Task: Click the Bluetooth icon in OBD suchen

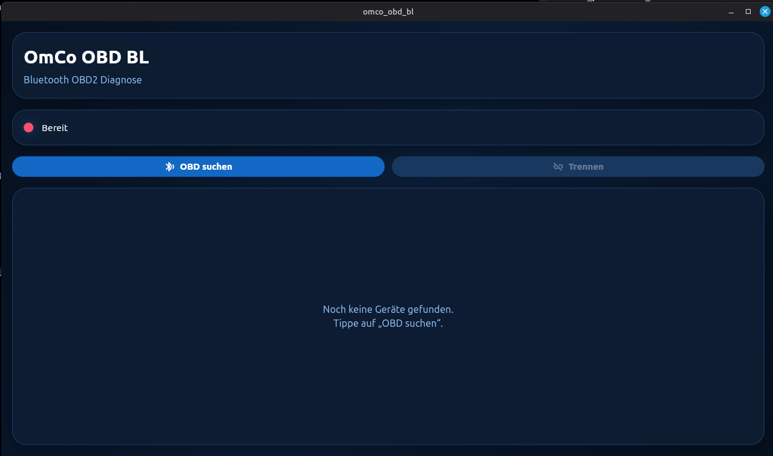Action: 169,167
